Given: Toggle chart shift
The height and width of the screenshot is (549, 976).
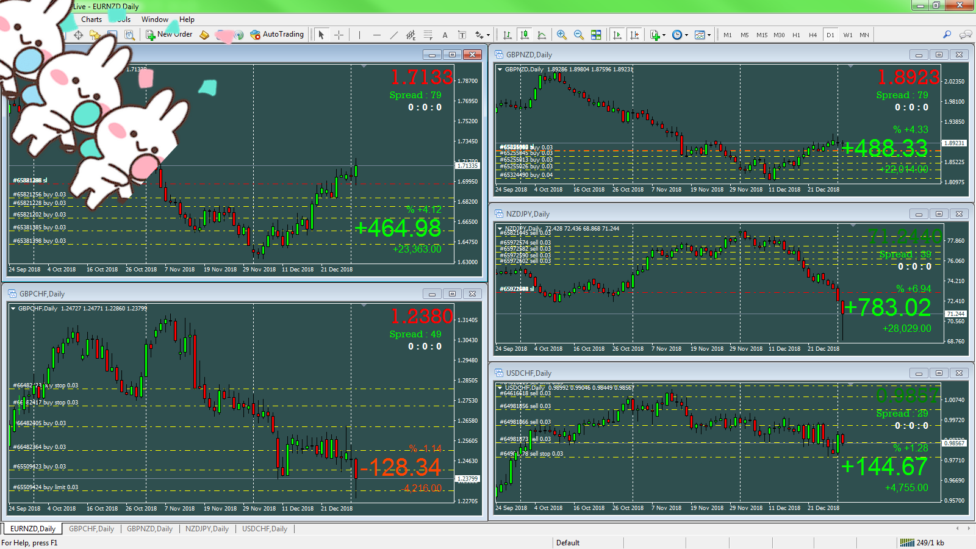Looking at the screenshot, I should click(x=634, y=35).
